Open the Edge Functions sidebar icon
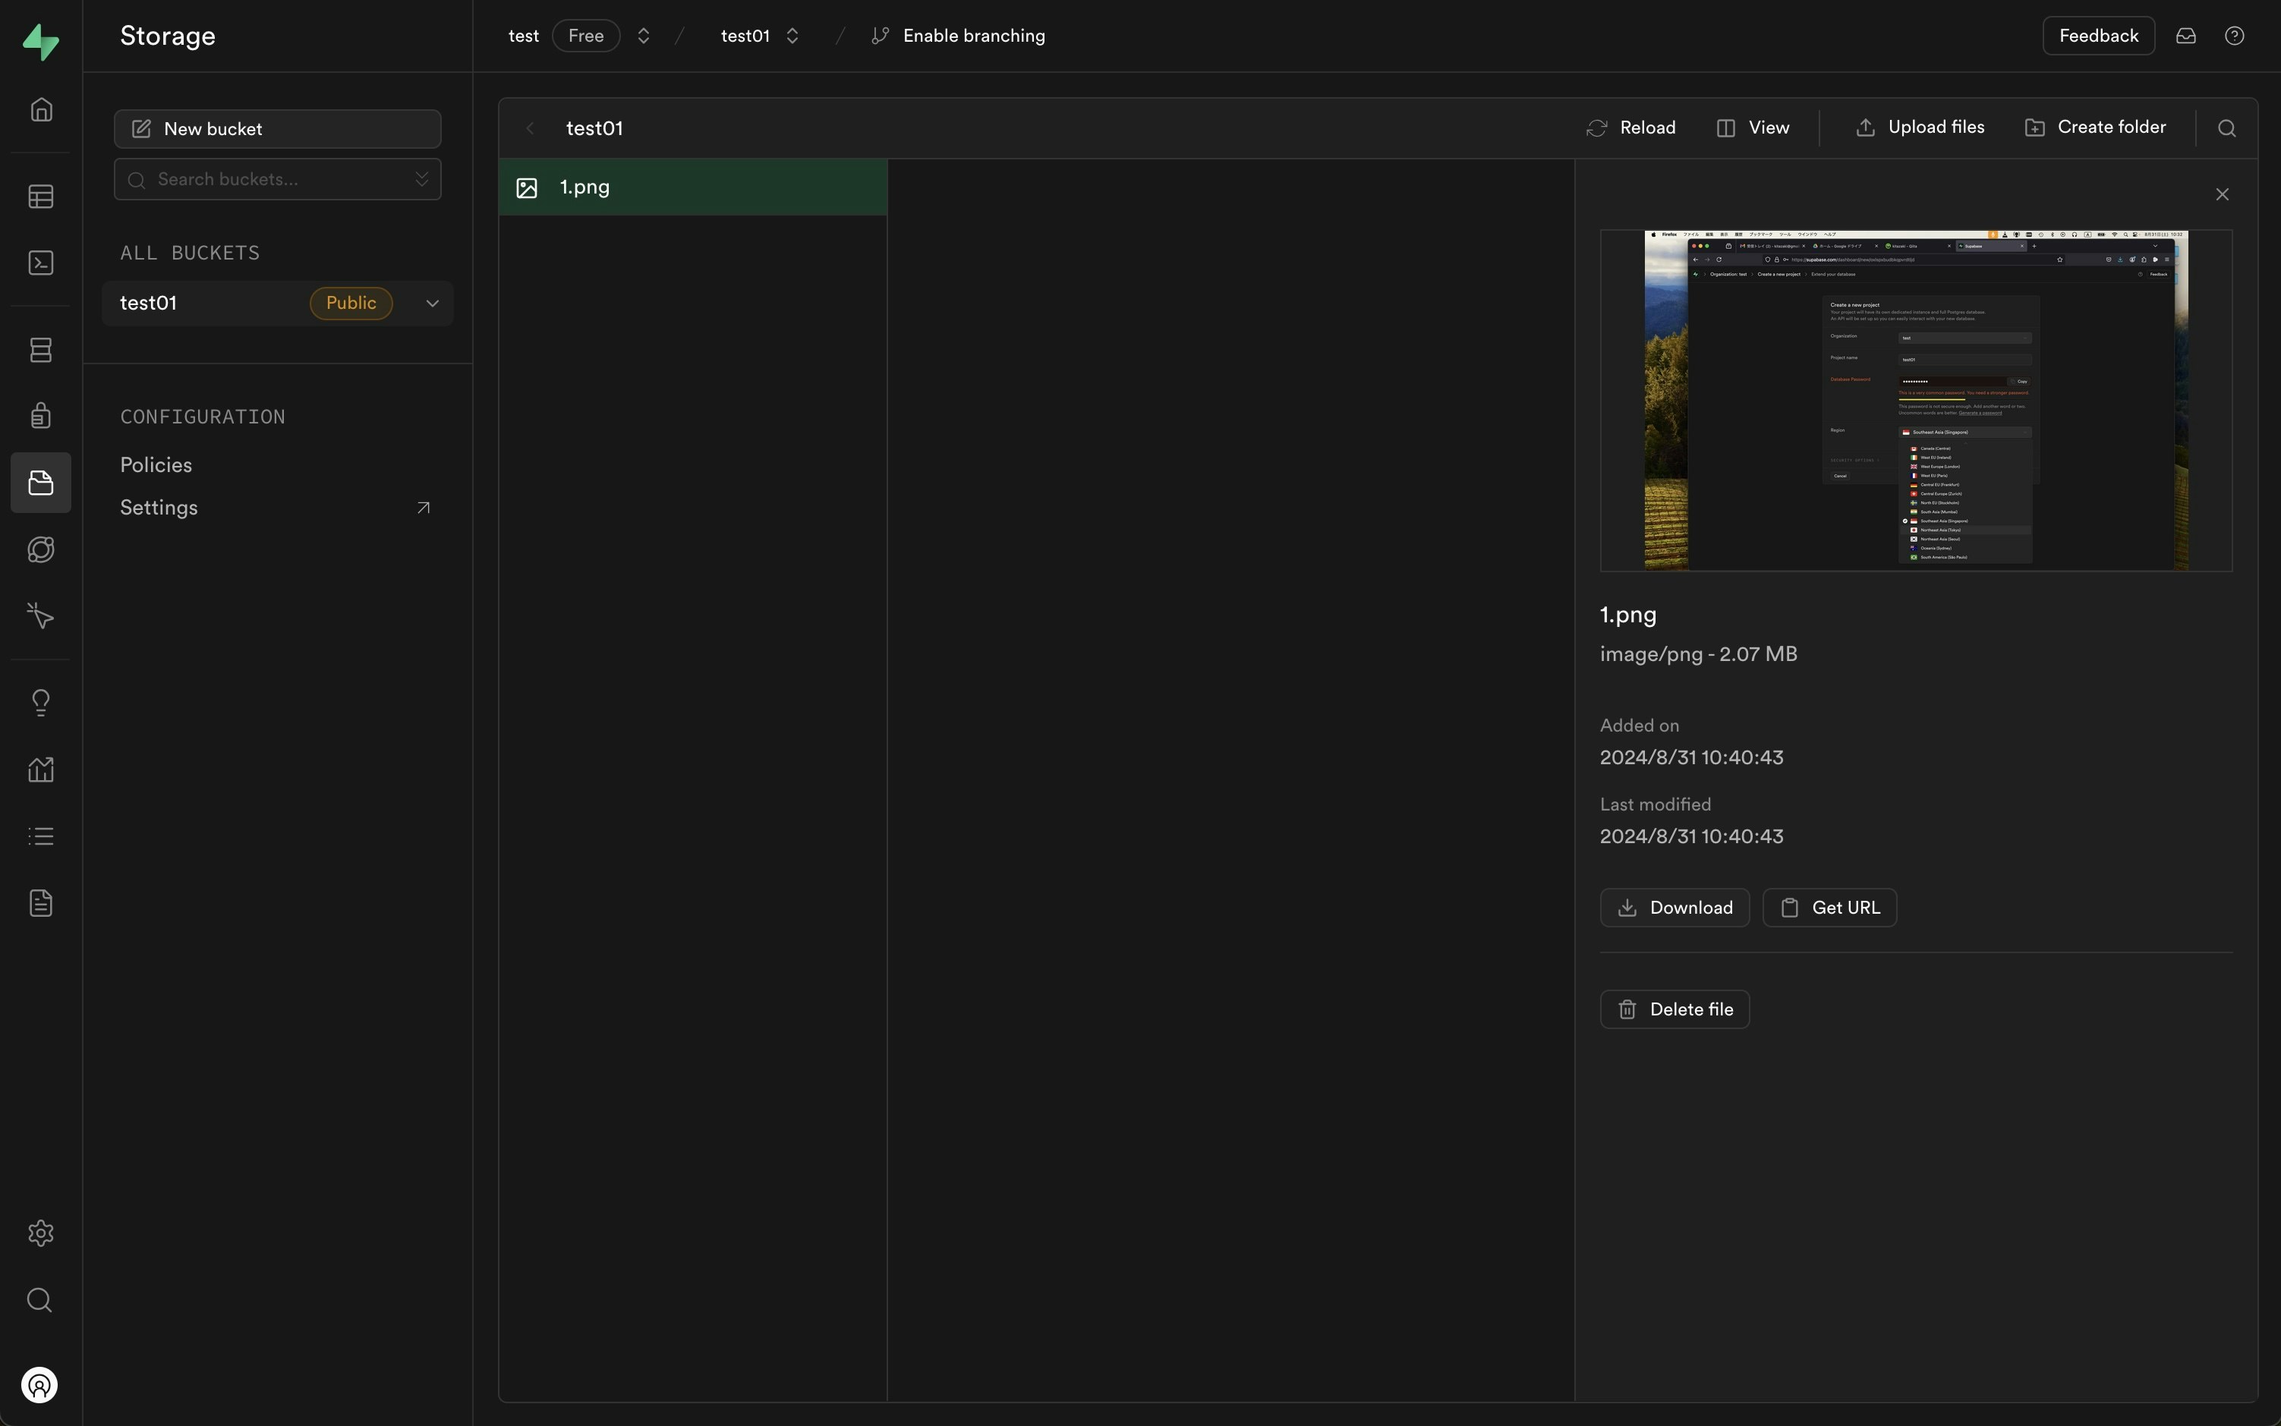 [40, 550]
